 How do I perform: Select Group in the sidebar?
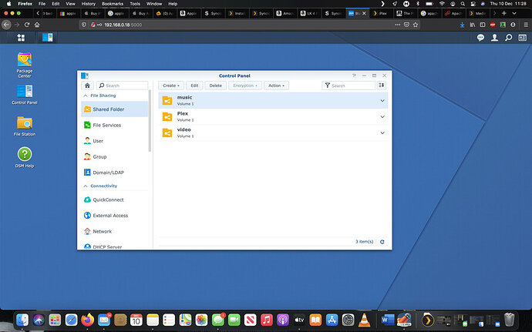tap(115, 156)
